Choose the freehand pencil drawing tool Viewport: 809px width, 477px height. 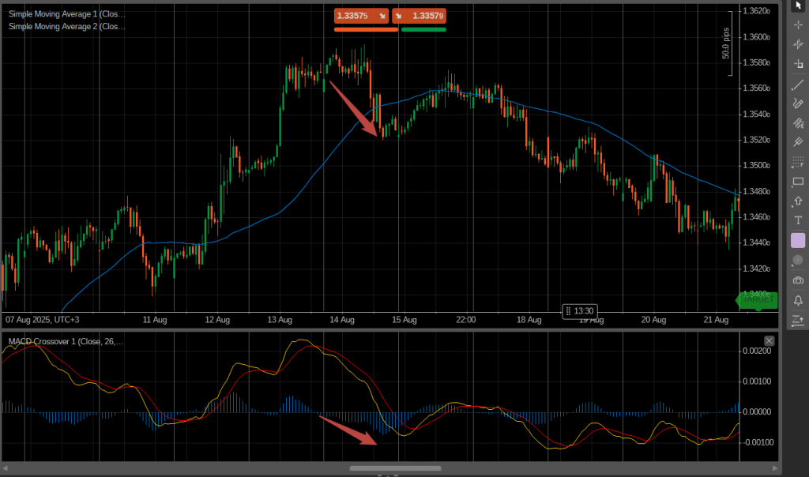798,103
